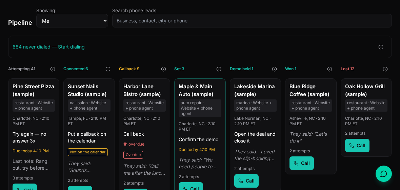Open Harbor Lane Bistro (sample) card title
Screen dimensions: 400x190
[142, 90]
